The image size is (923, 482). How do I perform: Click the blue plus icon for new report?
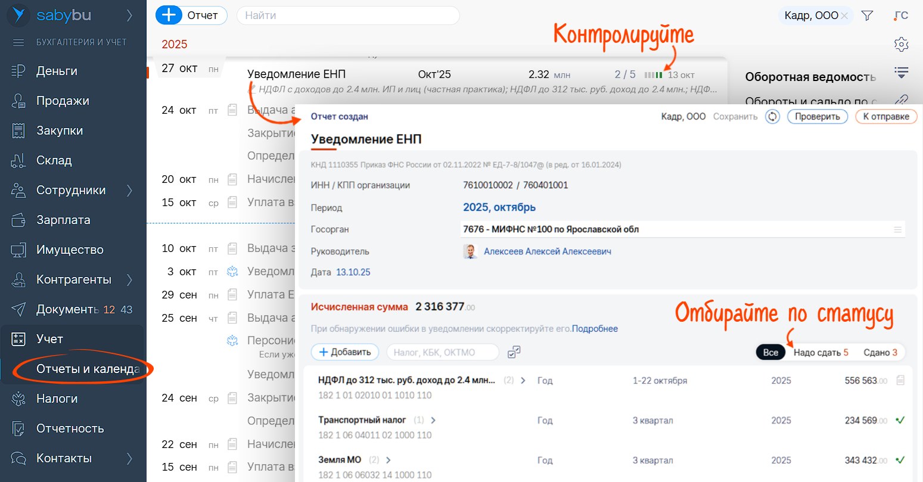169,15
